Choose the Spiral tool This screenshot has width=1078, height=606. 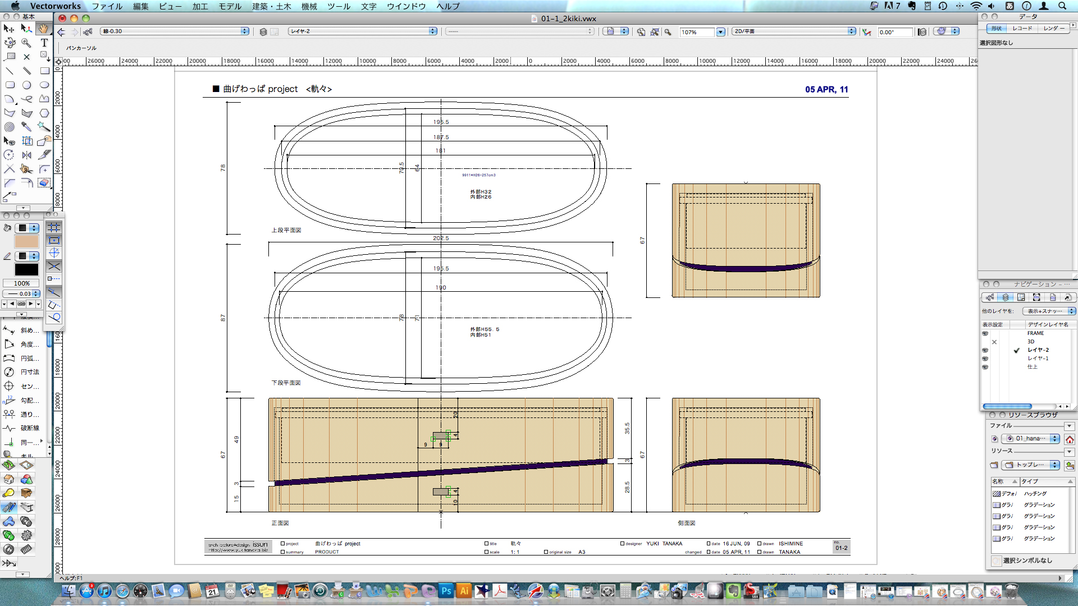[9, 127]
